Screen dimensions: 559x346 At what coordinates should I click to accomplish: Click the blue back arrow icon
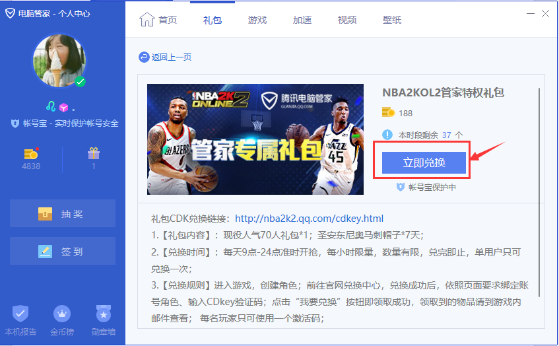(144, 57)
